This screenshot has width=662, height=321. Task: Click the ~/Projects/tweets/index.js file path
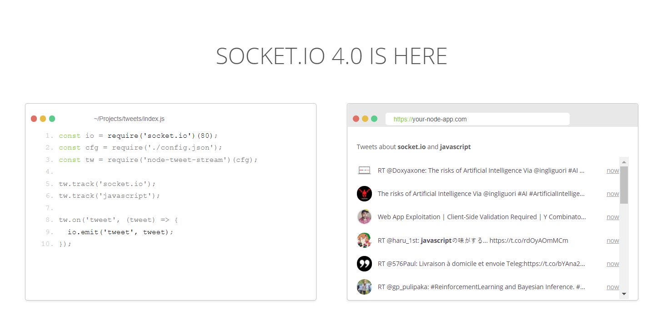tap(129, 119)
